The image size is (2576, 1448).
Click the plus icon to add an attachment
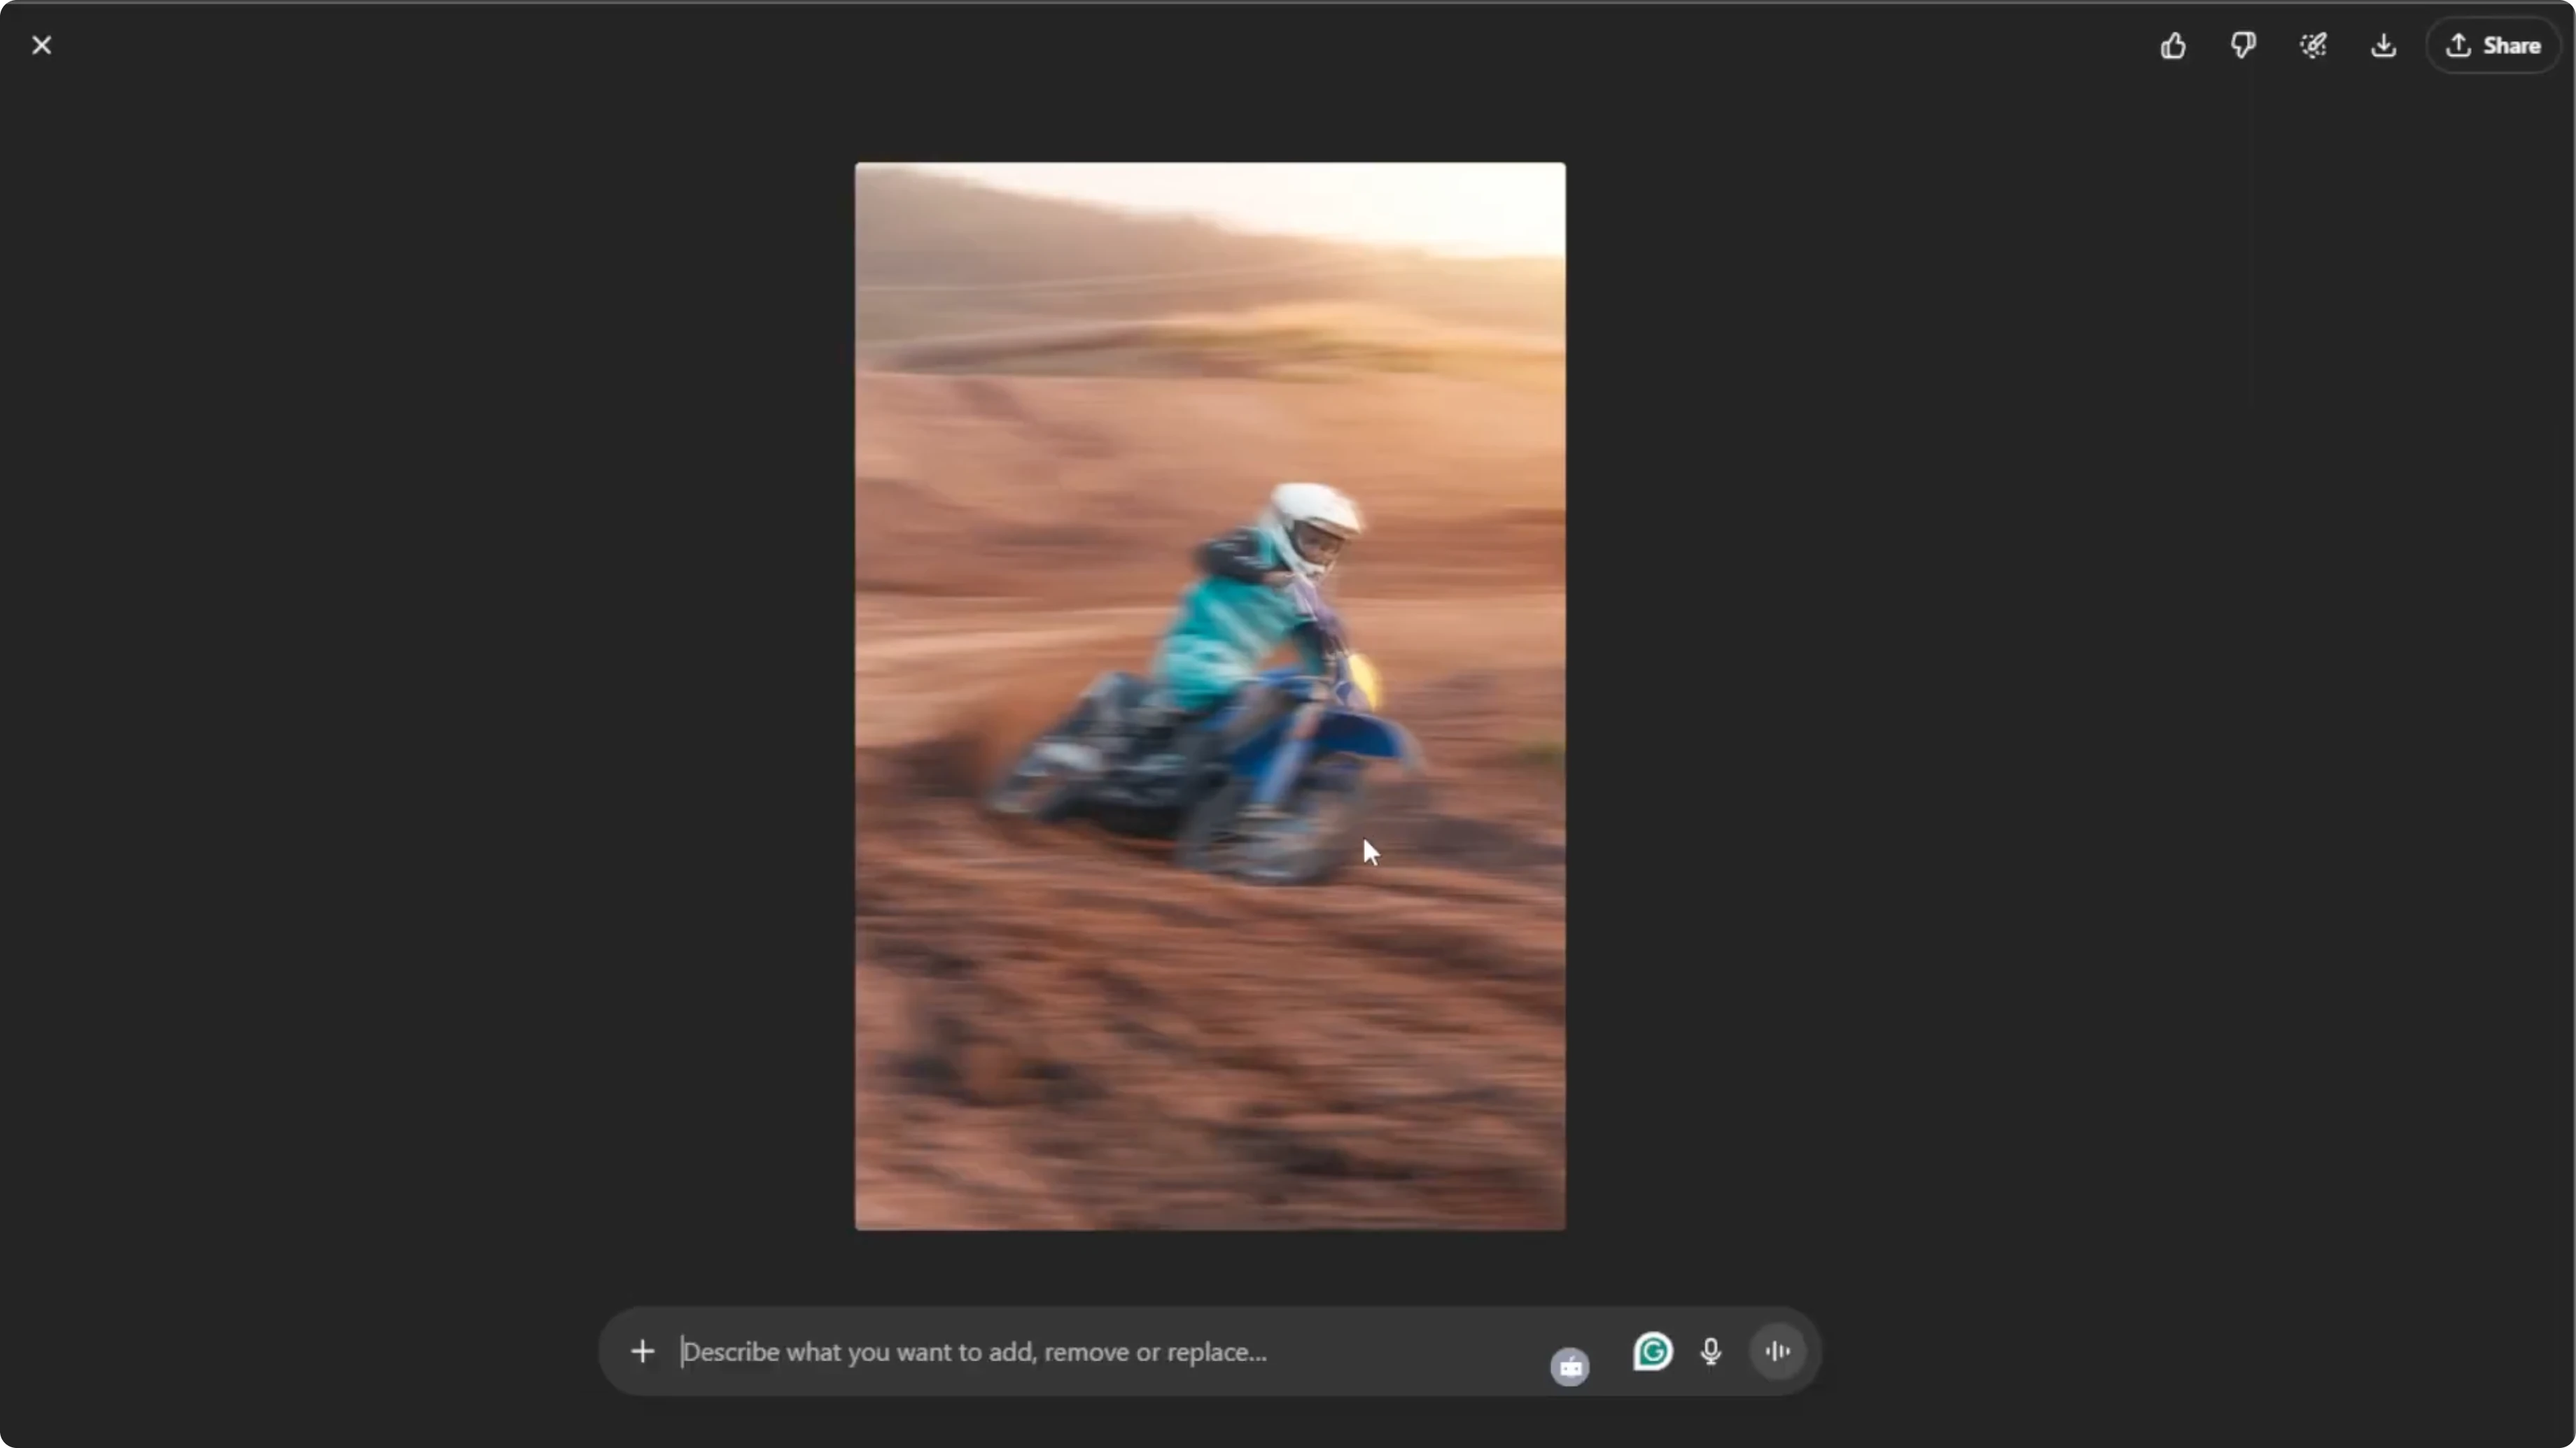pyautogui.click(x=643, y=1351)
